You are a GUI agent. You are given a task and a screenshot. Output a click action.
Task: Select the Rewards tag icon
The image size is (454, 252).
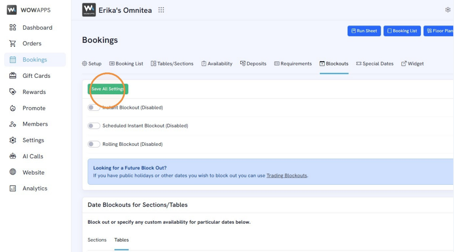point(13,92)
